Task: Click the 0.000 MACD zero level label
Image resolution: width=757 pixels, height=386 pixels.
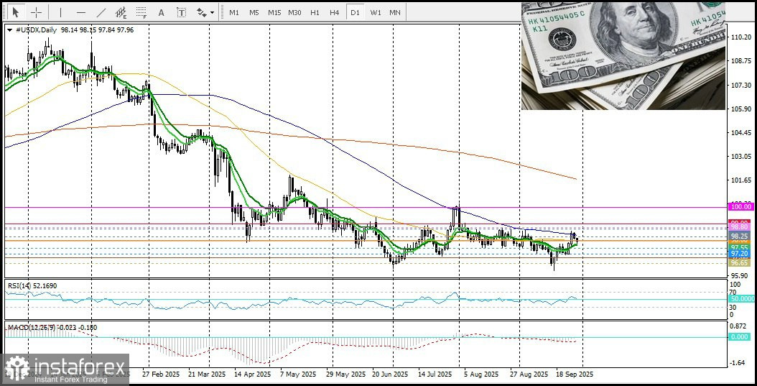Action: [x=740, y=336]
